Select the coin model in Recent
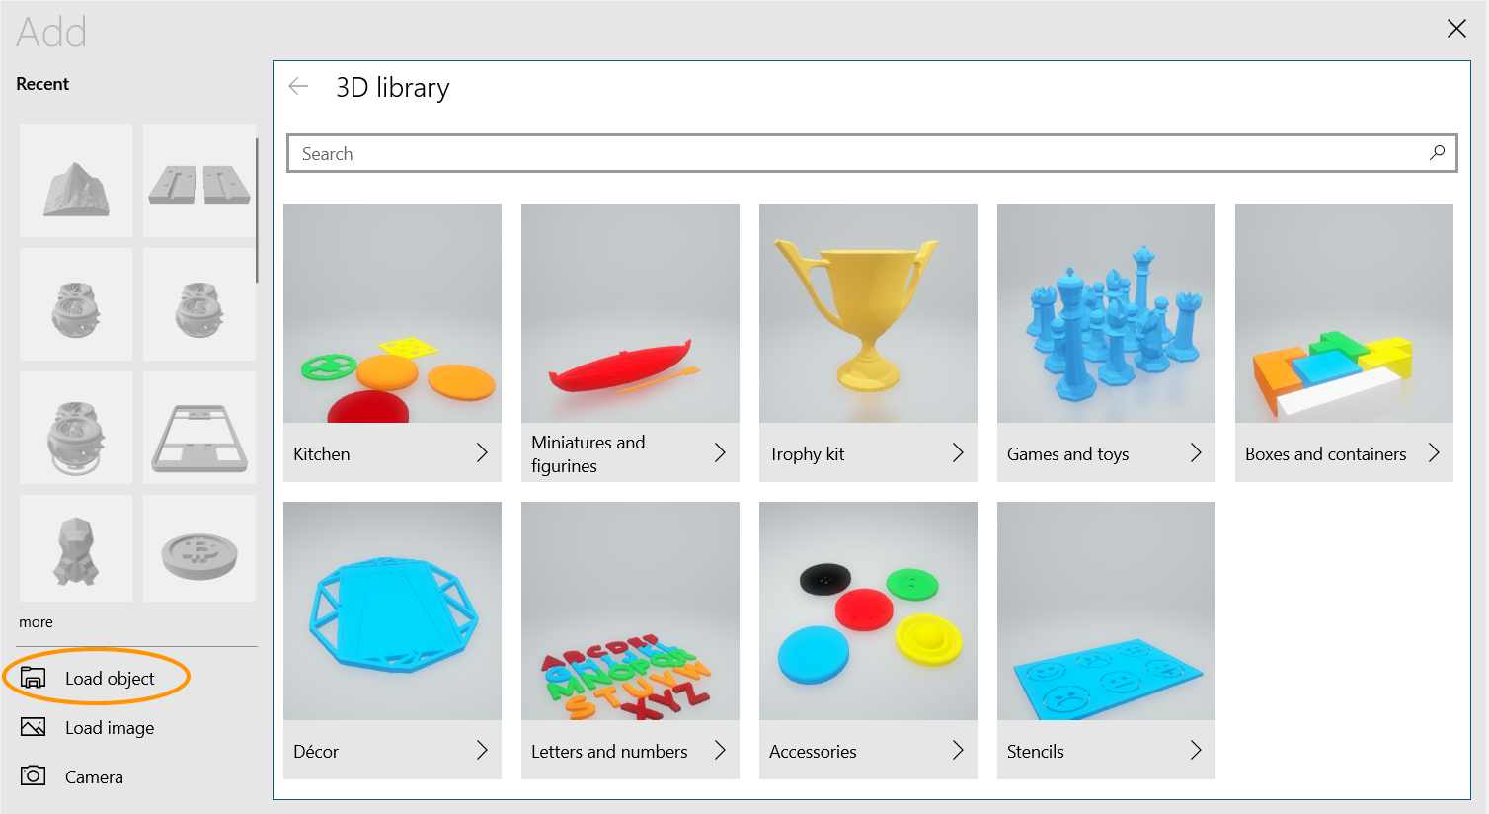This screenshot has width=1489, height=814. (x=199, y=549)
